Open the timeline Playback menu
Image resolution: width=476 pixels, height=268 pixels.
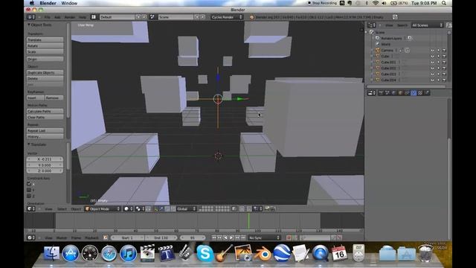(x=91, y=238)
